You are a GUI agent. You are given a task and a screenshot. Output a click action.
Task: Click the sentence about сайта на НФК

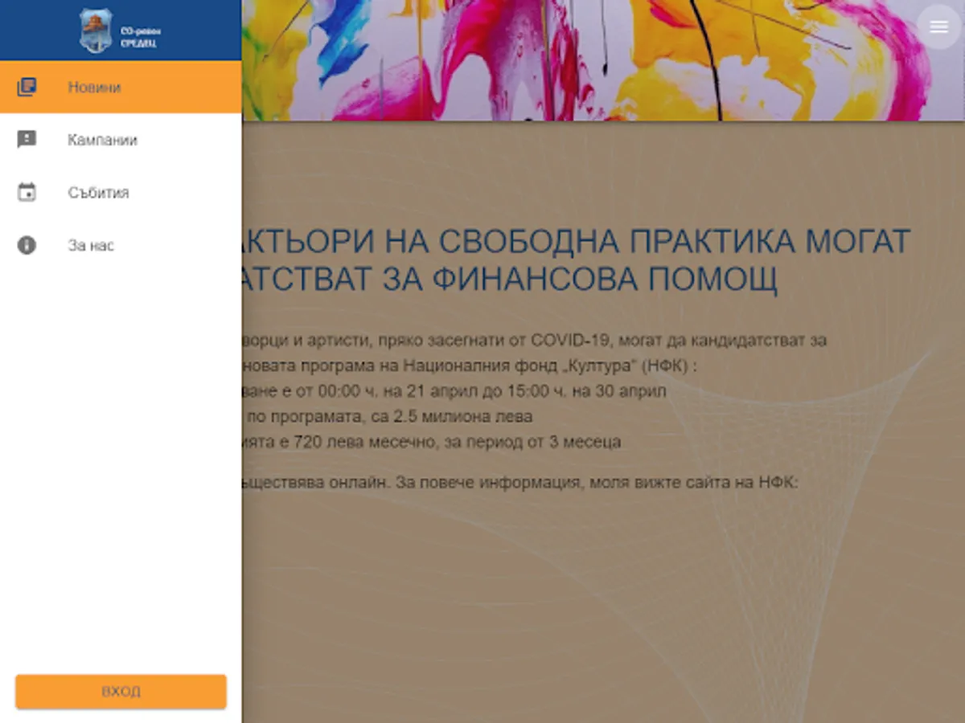pos(519,484)
